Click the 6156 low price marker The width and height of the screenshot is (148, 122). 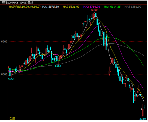coord(58,66)
